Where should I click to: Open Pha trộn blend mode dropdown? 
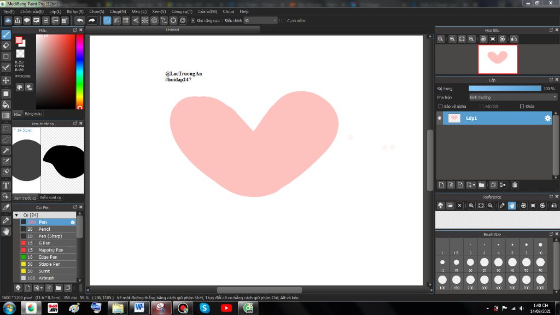click(x=513, y=97)
